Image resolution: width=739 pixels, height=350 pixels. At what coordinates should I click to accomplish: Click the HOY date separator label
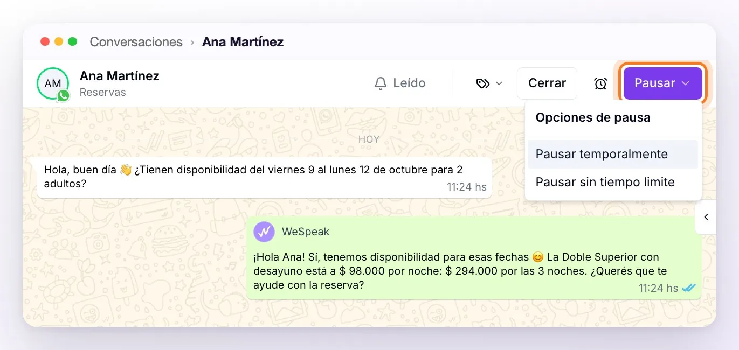pyautogui.click(x=369, y=139)
